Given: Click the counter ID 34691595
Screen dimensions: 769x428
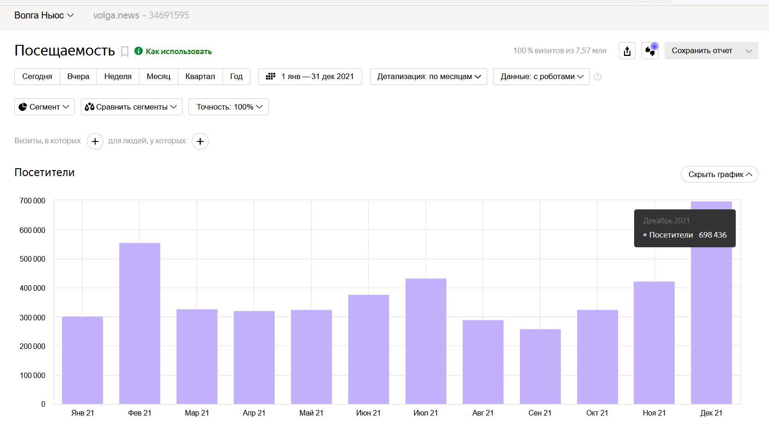Looking at the screenshot, I should 169,15.
